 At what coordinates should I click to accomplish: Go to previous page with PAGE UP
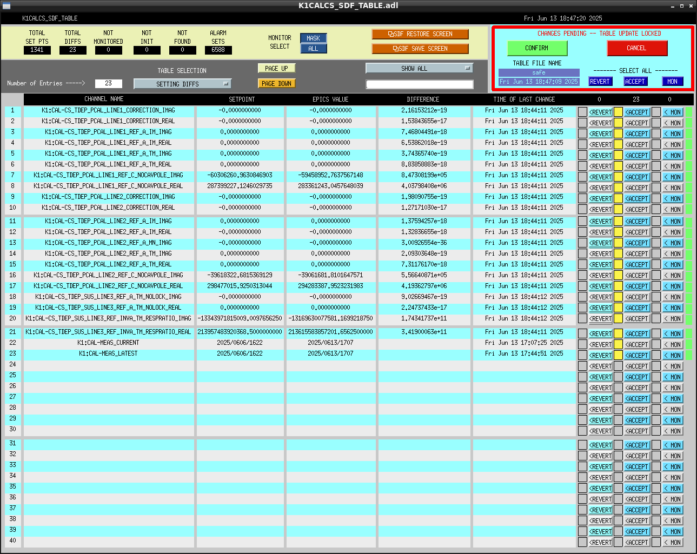[277, 69]
